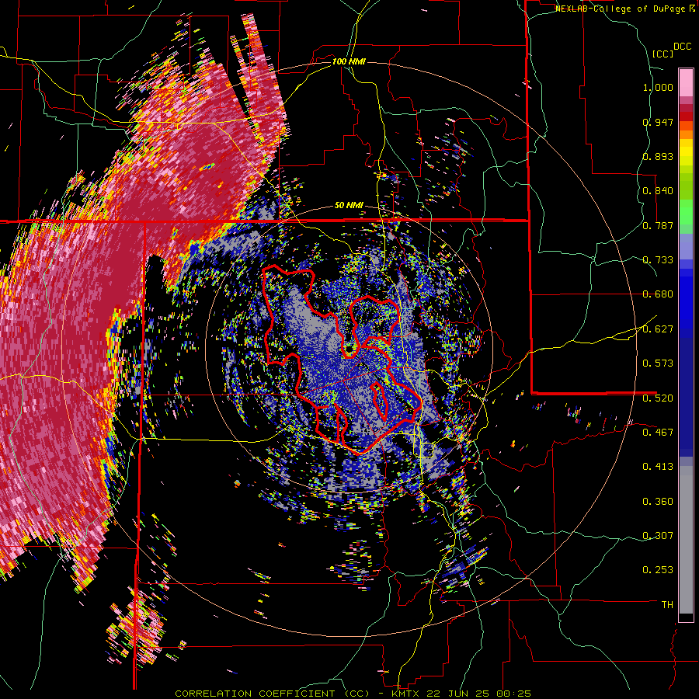Click the DCC label above color scale
Viewport: 699px width, 699px height.
point(682,47)
